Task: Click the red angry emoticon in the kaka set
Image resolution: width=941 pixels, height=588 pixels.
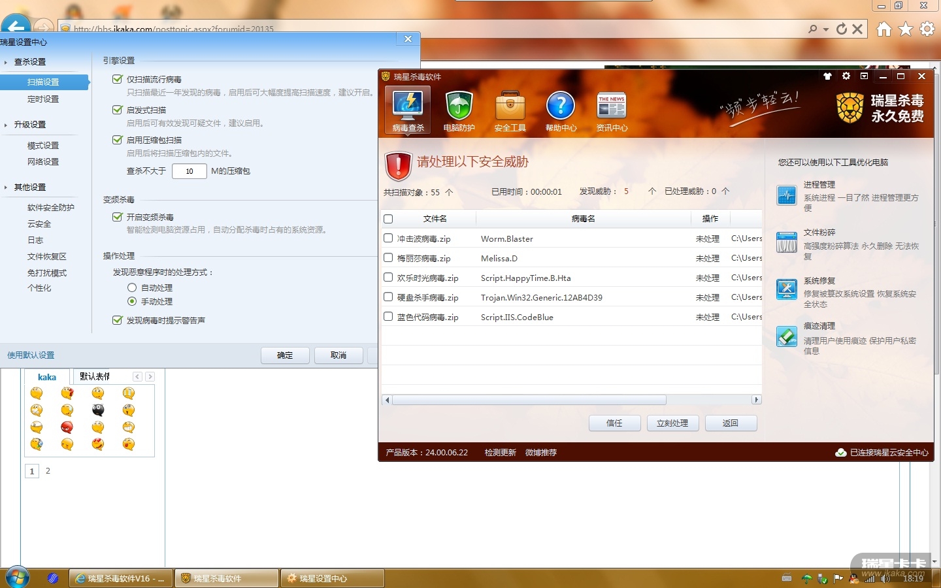Action: pyautogui.click(x=67, y=427)
